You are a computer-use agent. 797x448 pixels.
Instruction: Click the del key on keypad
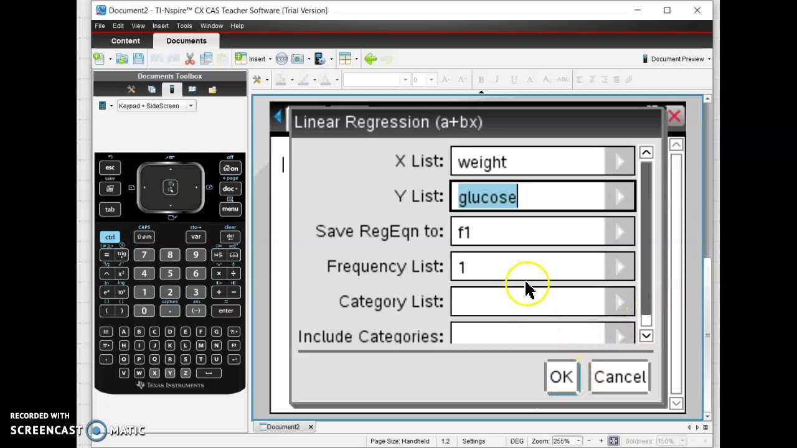pyautogui.click(x=230, y=236)
